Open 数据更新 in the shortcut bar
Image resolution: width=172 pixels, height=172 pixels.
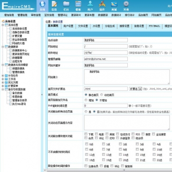tap(103, 15)
